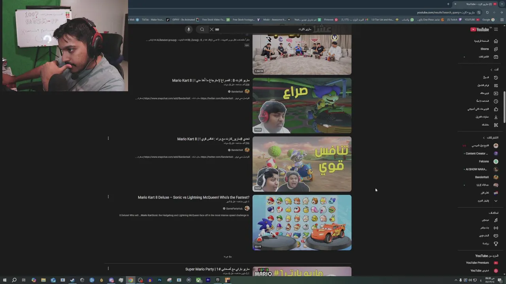Open Playlists in the sidebar
The image size is (506, 284).
487,85
